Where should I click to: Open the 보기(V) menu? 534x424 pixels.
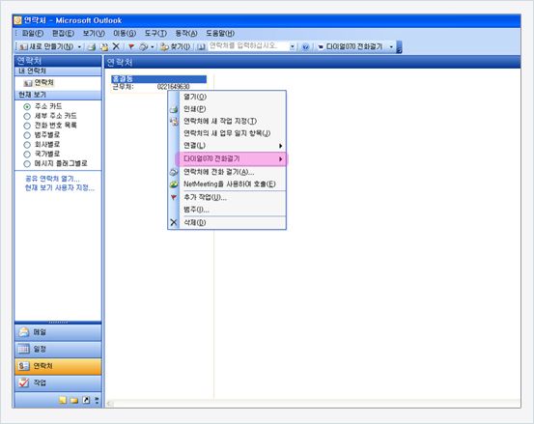click(94, 34)
